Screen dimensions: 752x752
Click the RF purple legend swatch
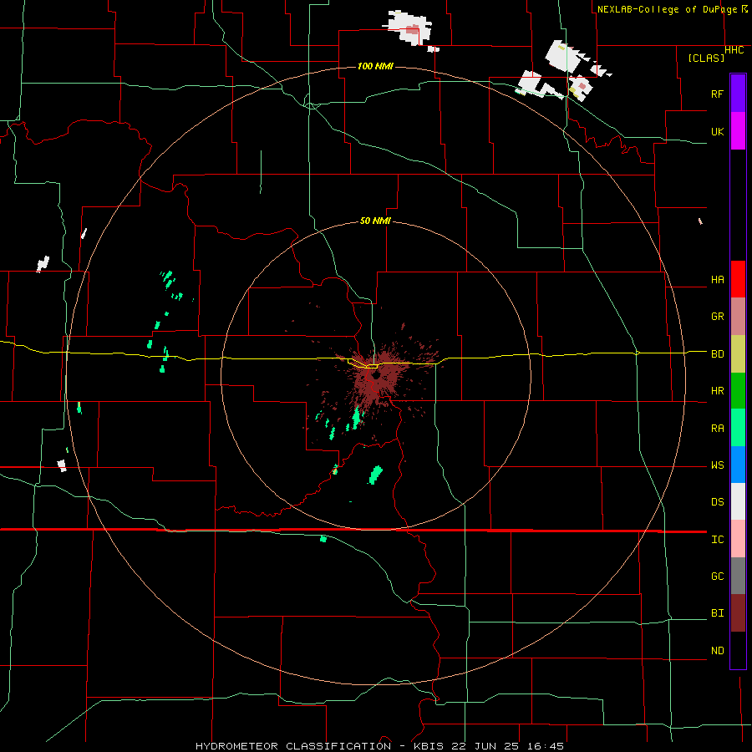[x=738, y=93]
